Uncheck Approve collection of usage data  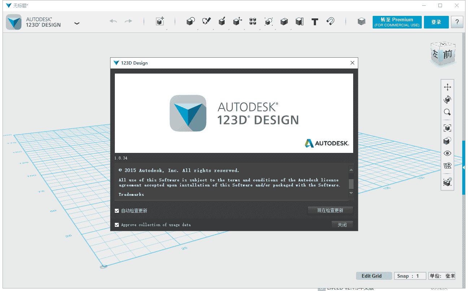pos(117,224)
